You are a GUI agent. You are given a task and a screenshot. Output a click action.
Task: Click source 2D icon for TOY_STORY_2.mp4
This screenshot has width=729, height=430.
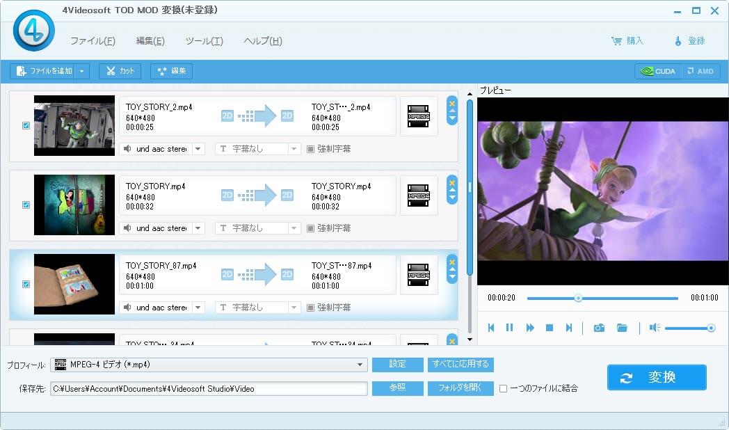227,116
